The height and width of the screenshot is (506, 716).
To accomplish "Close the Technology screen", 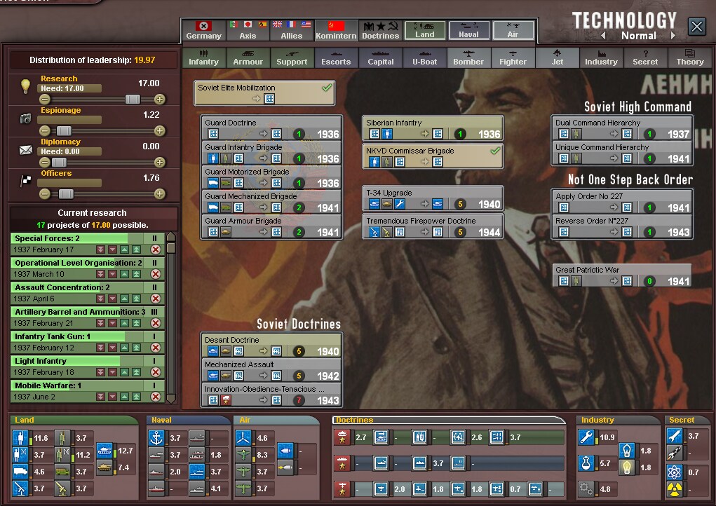I will click(697, 27).
